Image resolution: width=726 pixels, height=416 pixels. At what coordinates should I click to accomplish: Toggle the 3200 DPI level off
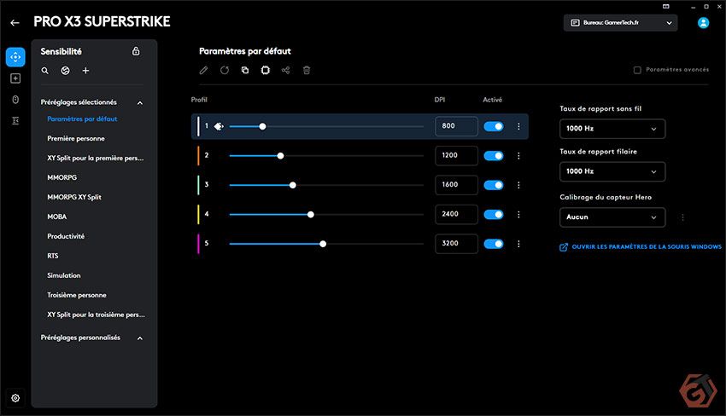(x=494, y=244)
